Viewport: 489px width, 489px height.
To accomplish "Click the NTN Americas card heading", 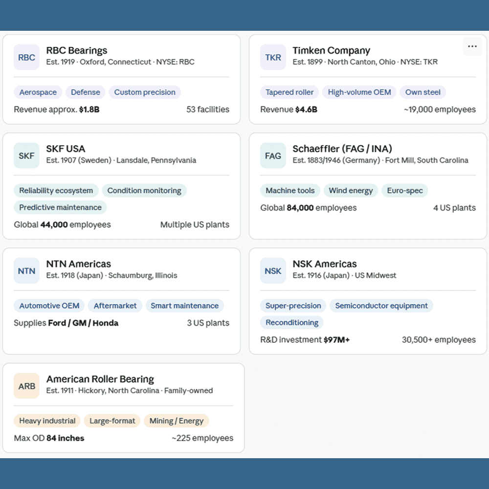I will (x=79, y=264).
